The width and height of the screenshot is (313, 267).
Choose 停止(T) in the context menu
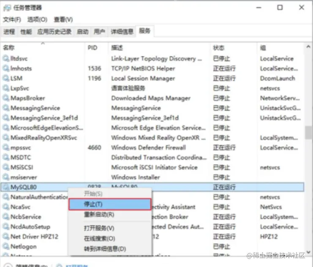pos(110,204)
